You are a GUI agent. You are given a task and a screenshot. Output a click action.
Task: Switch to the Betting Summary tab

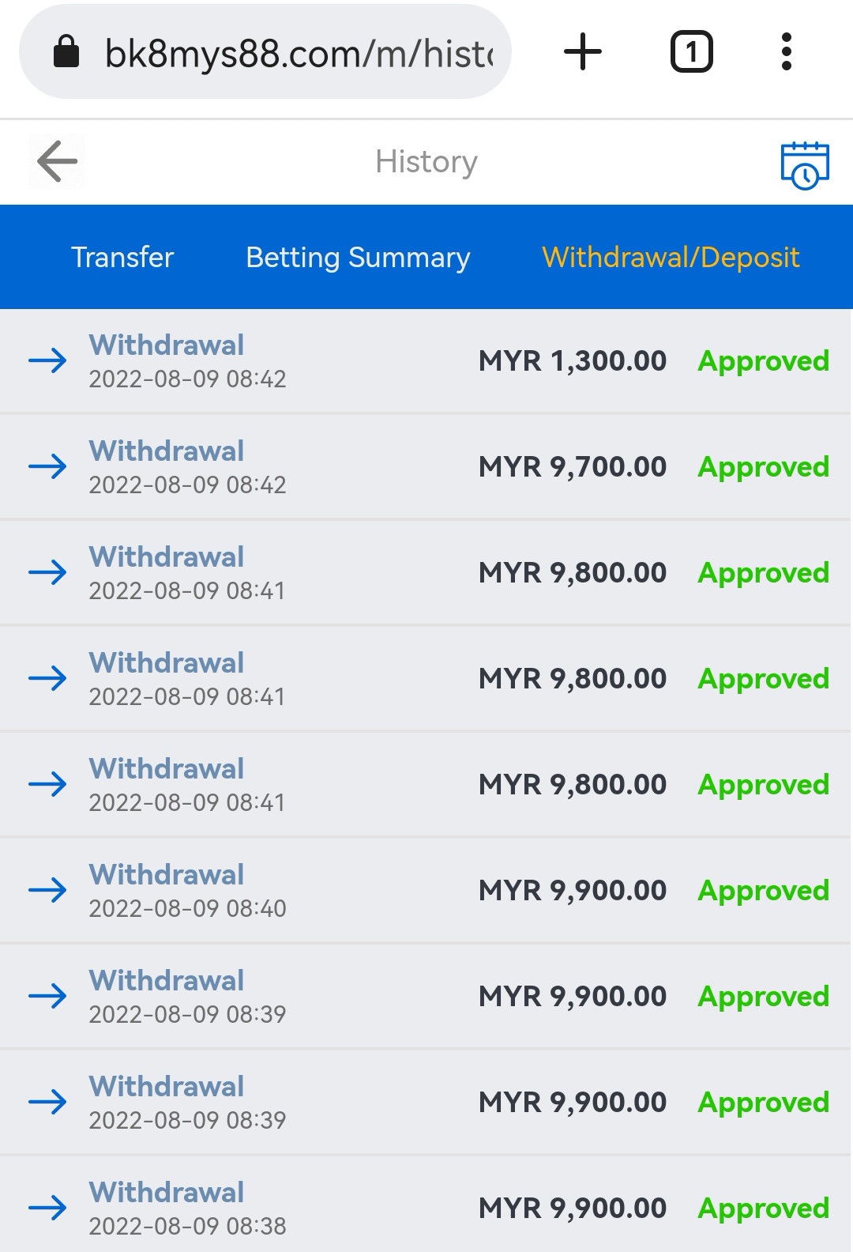tap(358, 258)
